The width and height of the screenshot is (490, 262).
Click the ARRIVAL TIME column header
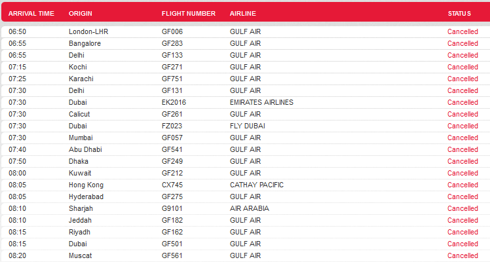(x=31, y=14)
